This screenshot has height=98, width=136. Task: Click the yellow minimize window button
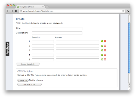click(11, 5)
